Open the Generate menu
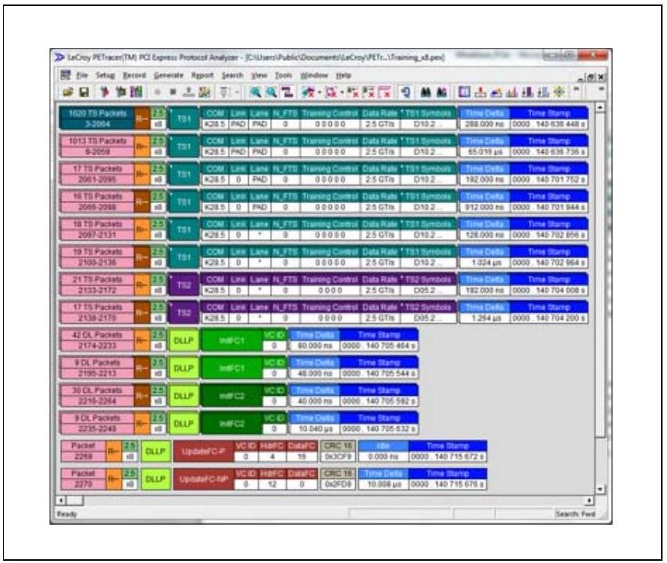The height and width of the screenshot is (563, 667). 169,75
